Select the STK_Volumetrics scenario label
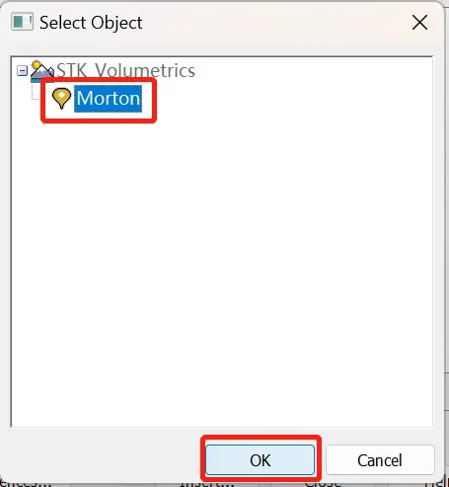This screenshot has height=487, width=449. click(x=126, y=70)
